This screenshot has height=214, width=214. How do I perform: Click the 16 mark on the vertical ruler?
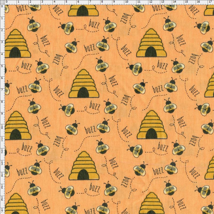tap(2, 198)
